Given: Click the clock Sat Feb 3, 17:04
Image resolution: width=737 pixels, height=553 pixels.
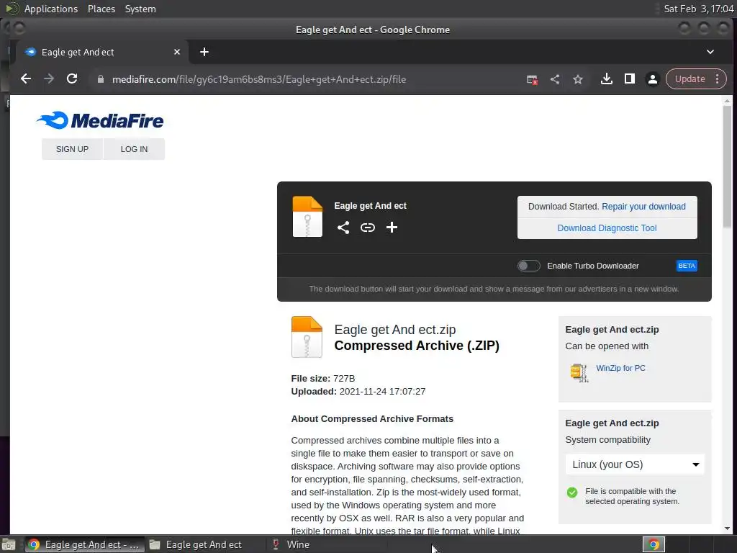Looking at the screenshot, I should (698, 9).
